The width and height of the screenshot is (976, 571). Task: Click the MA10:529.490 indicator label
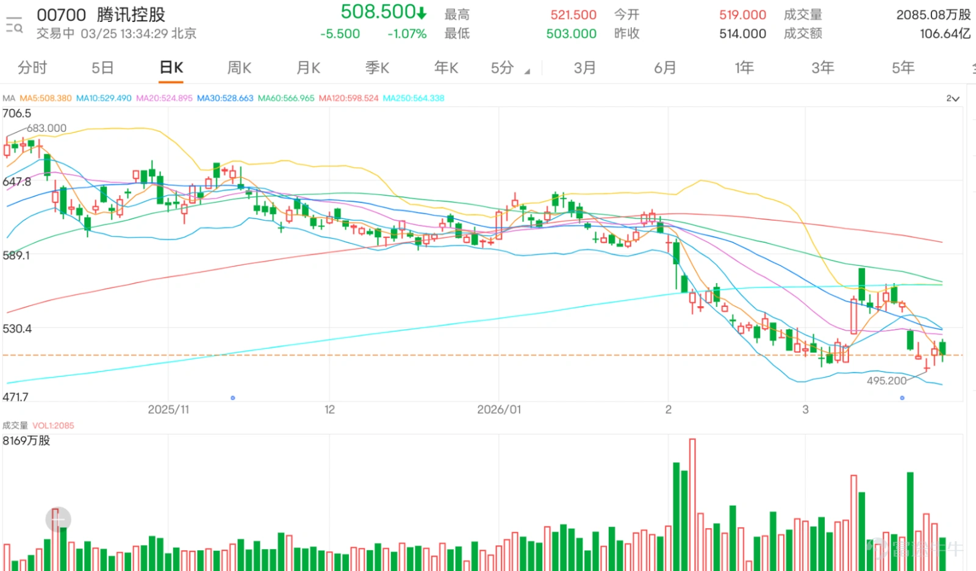click(104, 98)
